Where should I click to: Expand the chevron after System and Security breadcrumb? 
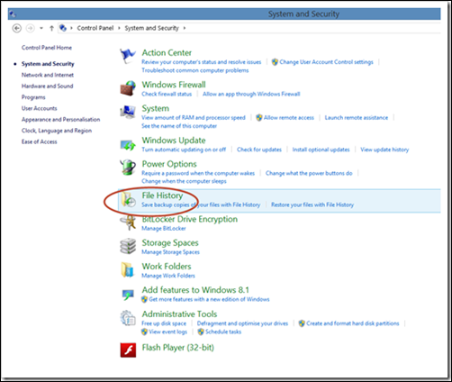coord(185,28)
